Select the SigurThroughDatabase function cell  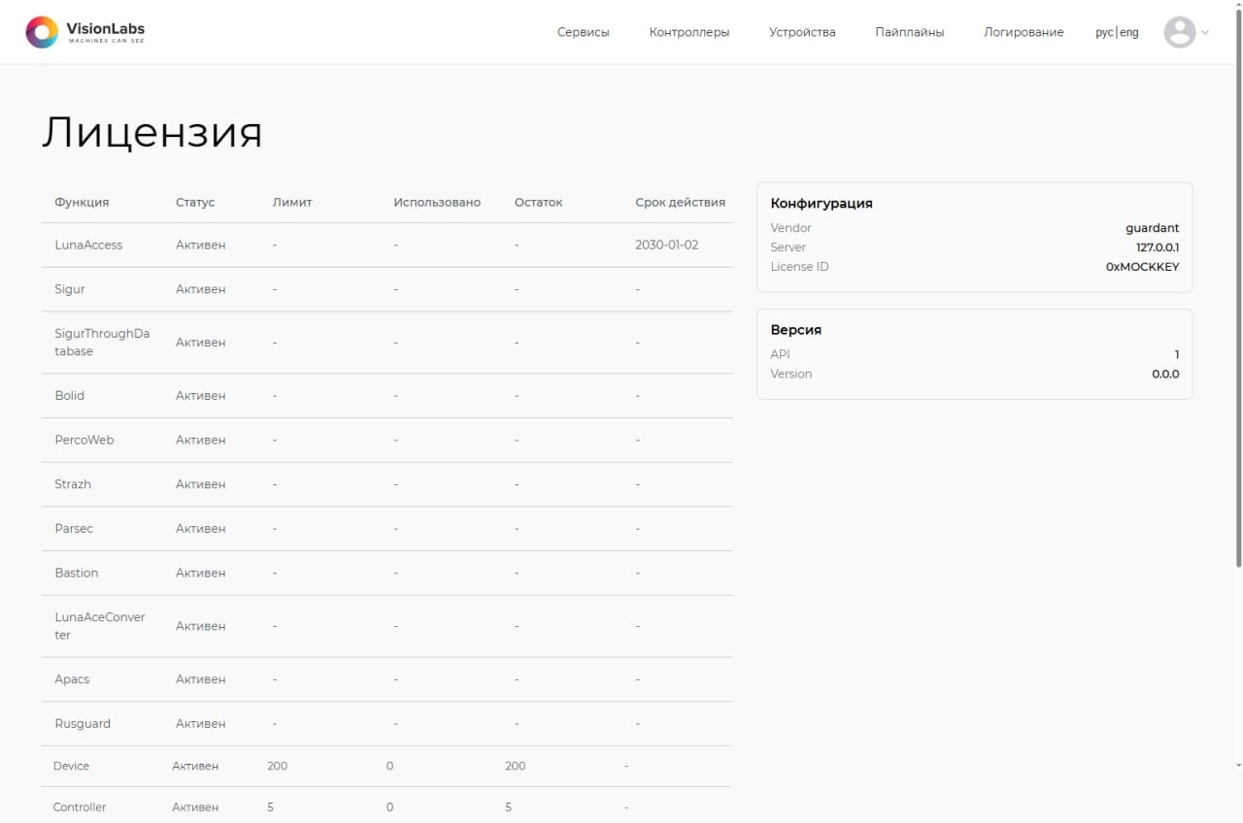[102, 342]
